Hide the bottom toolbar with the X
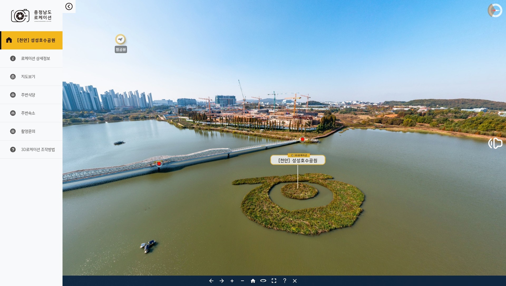The height and width of the screenshot is (286, 506). point(295,281)
